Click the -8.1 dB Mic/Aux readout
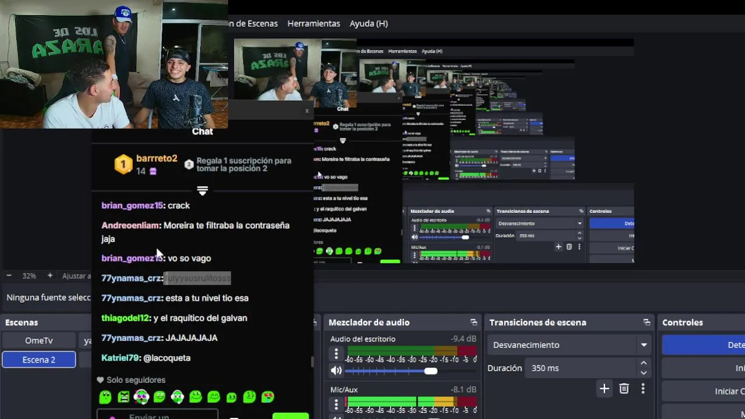 pyautogui.click(x=463, y=389)
